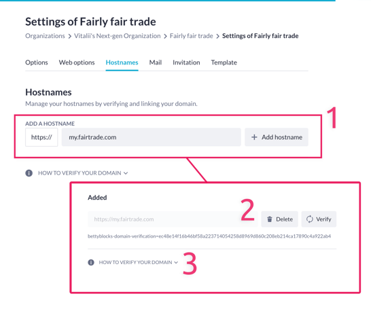Click the upper info icon beside verify help
371x311 pixels.
click(29, 173)
